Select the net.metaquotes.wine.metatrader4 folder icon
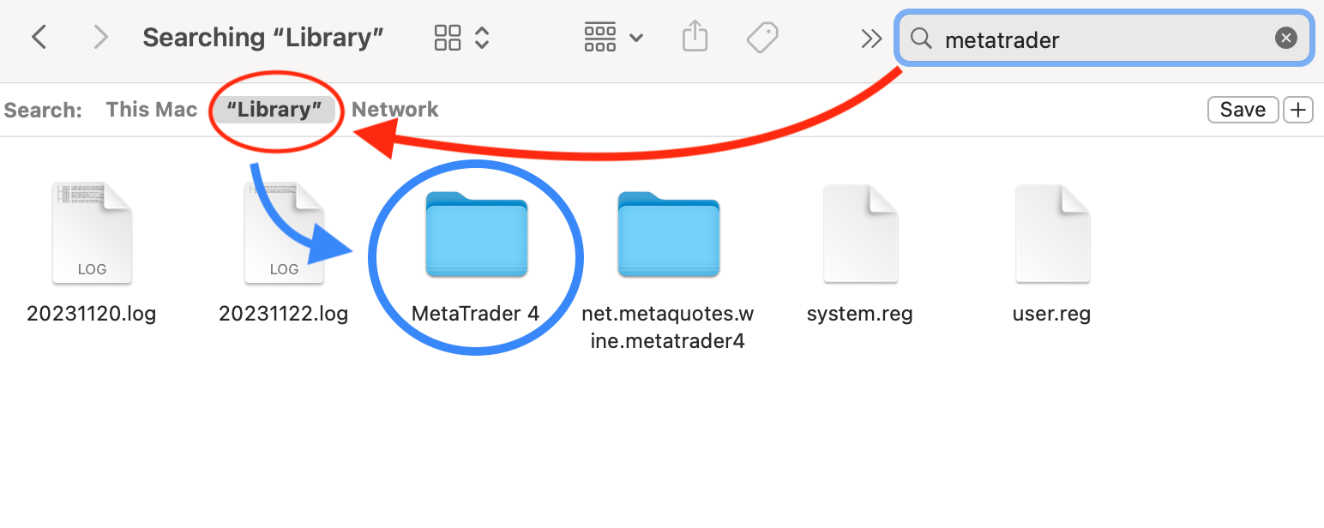Screen dimensions: 1324x528 click(x=669, y=234)
